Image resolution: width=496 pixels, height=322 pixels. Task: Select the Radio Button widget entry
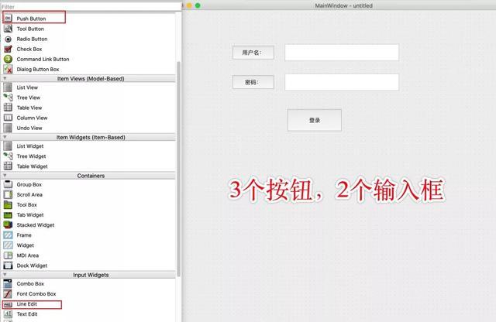[32, 39]
